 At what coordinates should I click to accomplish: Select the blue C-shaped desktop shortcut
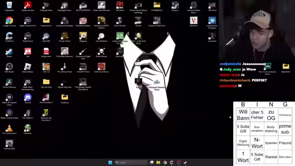[x=9, y=37]
